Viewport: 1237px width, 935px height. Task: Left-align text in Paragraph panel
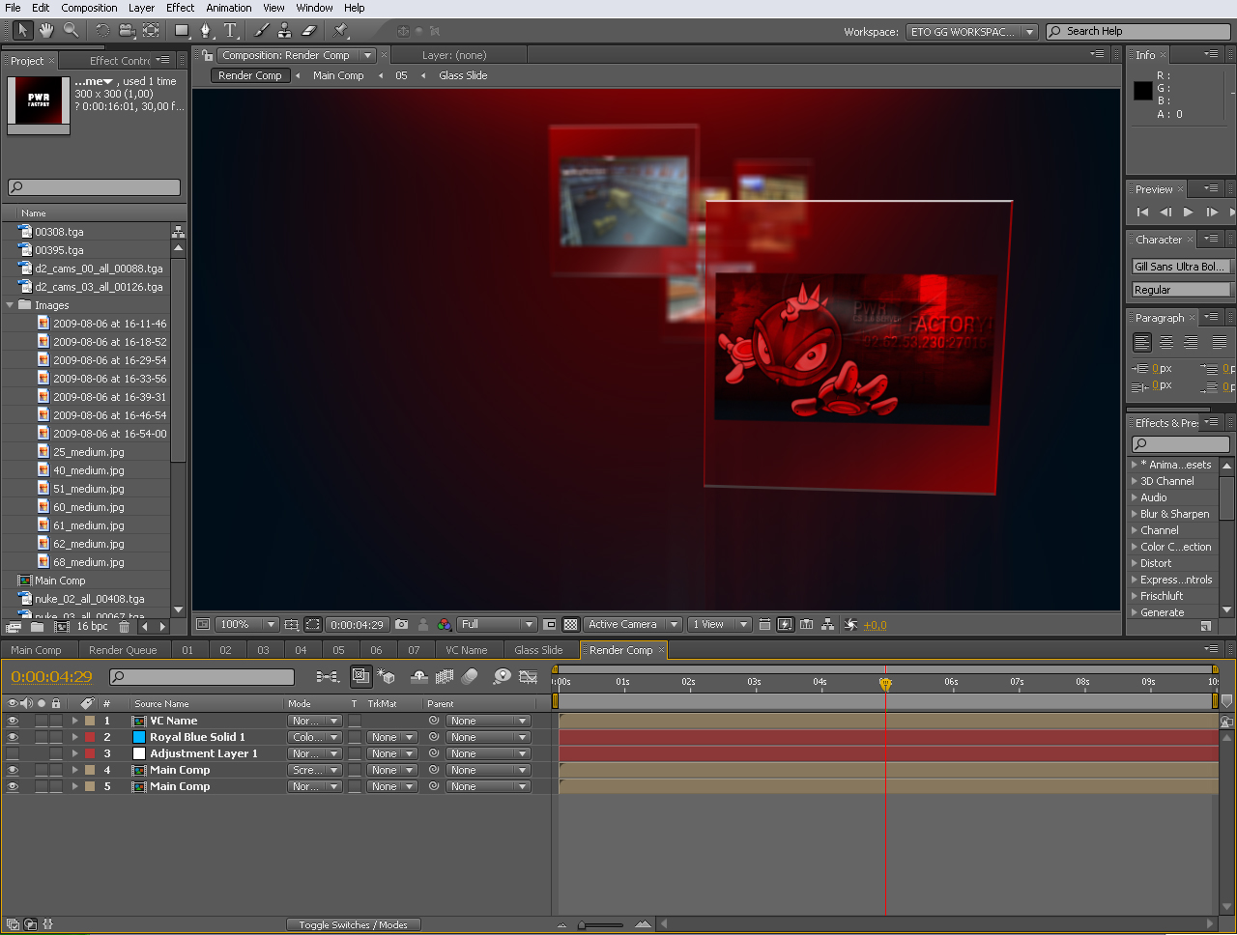click(1142, 343)
